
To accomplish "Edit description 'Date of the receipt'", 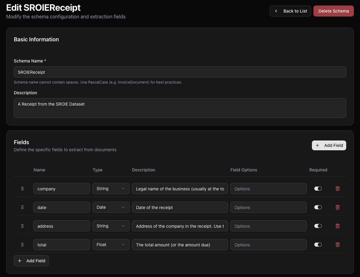I will (180, 207).
